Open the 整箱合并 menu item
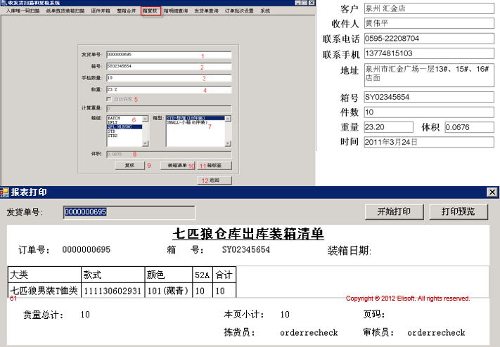 pyautogui.click(x=127, y=11)
